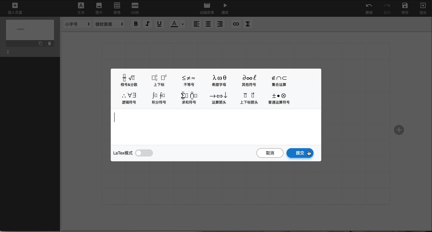Toggle underline formatting
Screen dimensions: 432x232
(x=159, y=24)
